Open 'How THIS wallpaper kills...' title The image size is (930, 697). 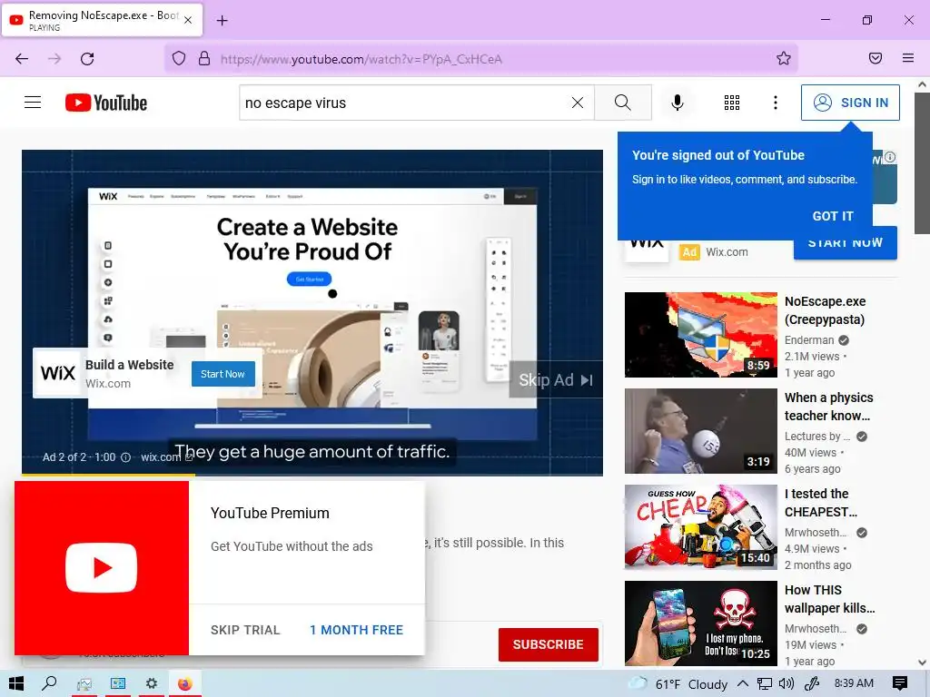pyautogui.click(x=829, y=599)
